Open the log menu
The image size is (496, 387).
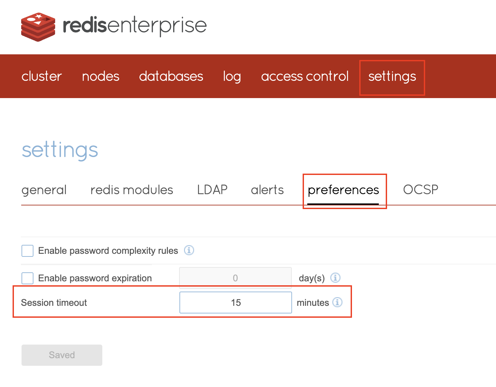[x=232, y=77]
